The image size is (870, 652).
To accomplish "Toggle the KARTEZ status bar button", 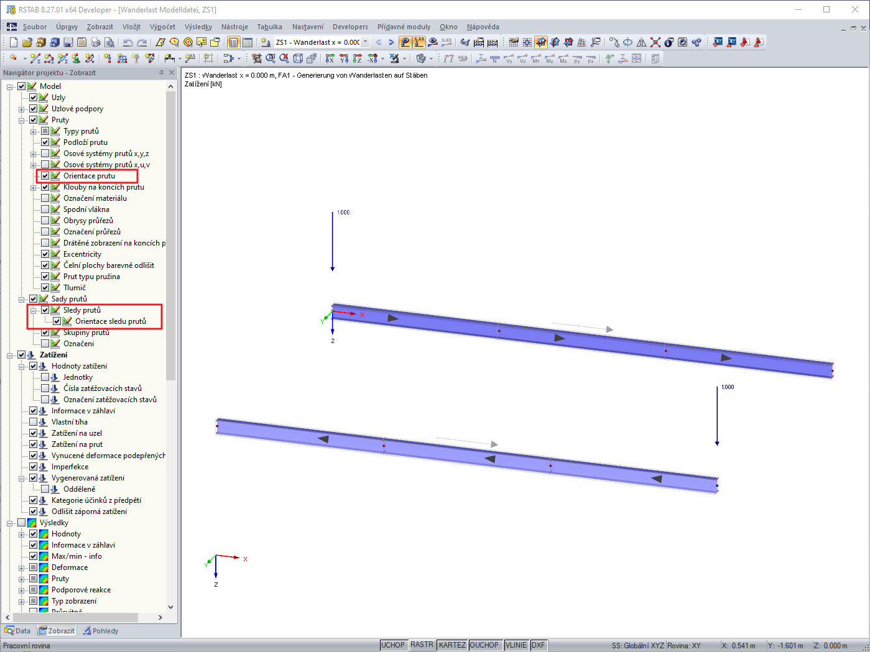I will [x=452, y=645].
